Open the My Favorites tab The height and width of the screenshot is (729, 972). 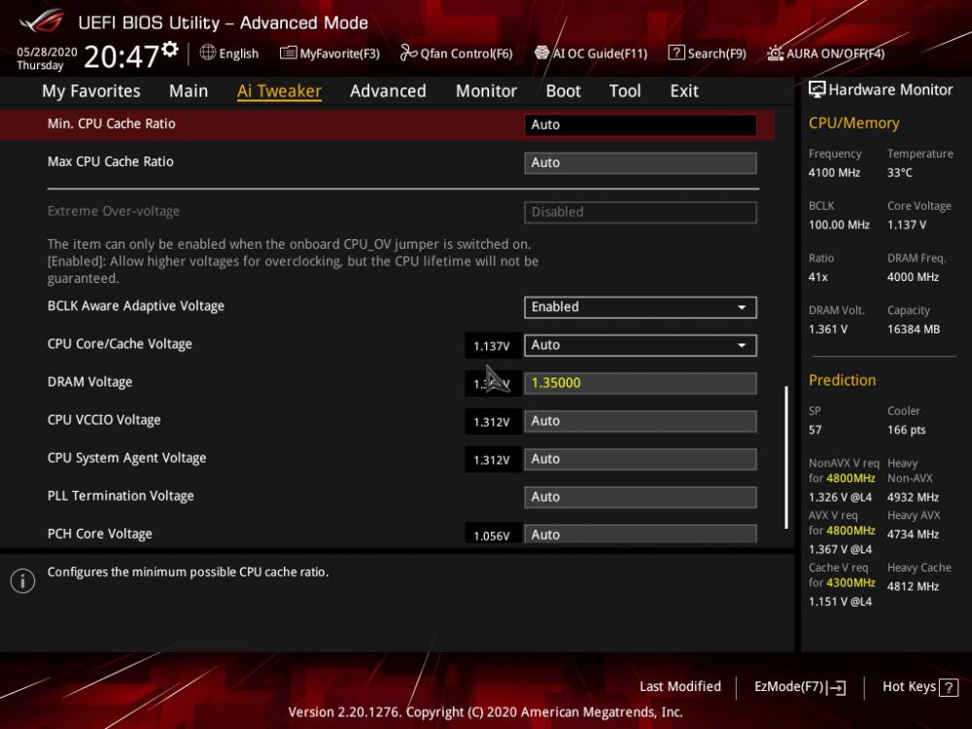(91, 91)
